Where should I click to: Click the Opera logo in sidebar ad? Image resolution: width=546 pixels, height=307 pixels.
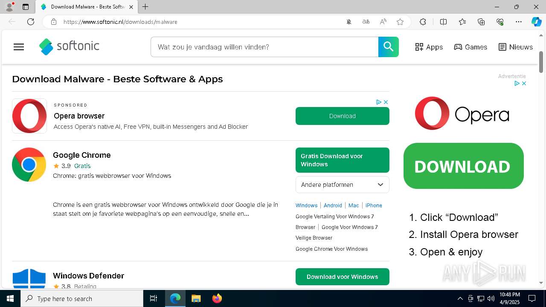coord(462,113)
